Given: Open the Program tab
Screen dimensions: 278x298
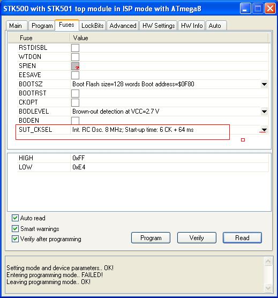Looking at the screenshot, I should (42, 26).
